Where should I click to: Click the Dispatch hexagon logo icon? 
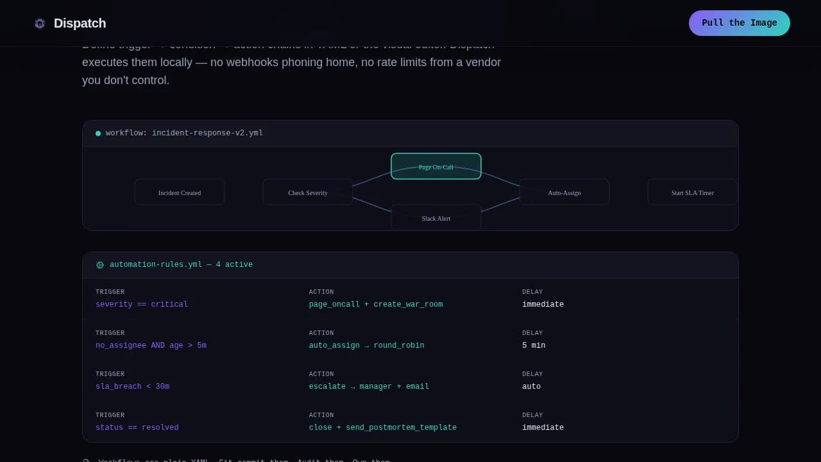coord(39,23)
